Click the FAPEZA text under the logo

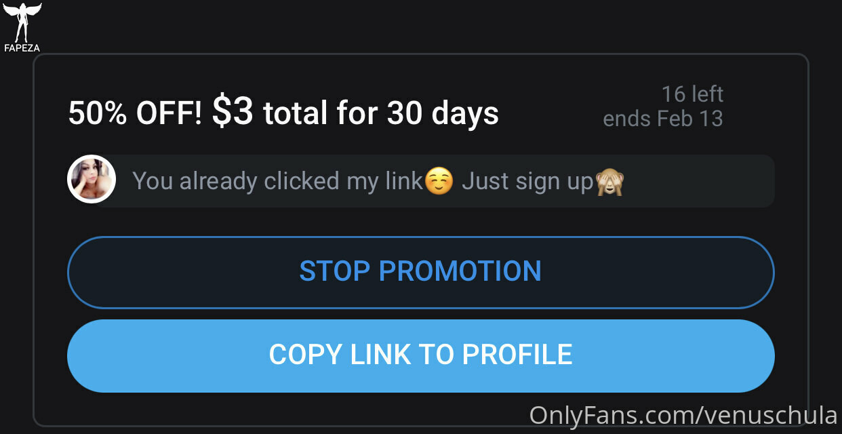(22, 48)
